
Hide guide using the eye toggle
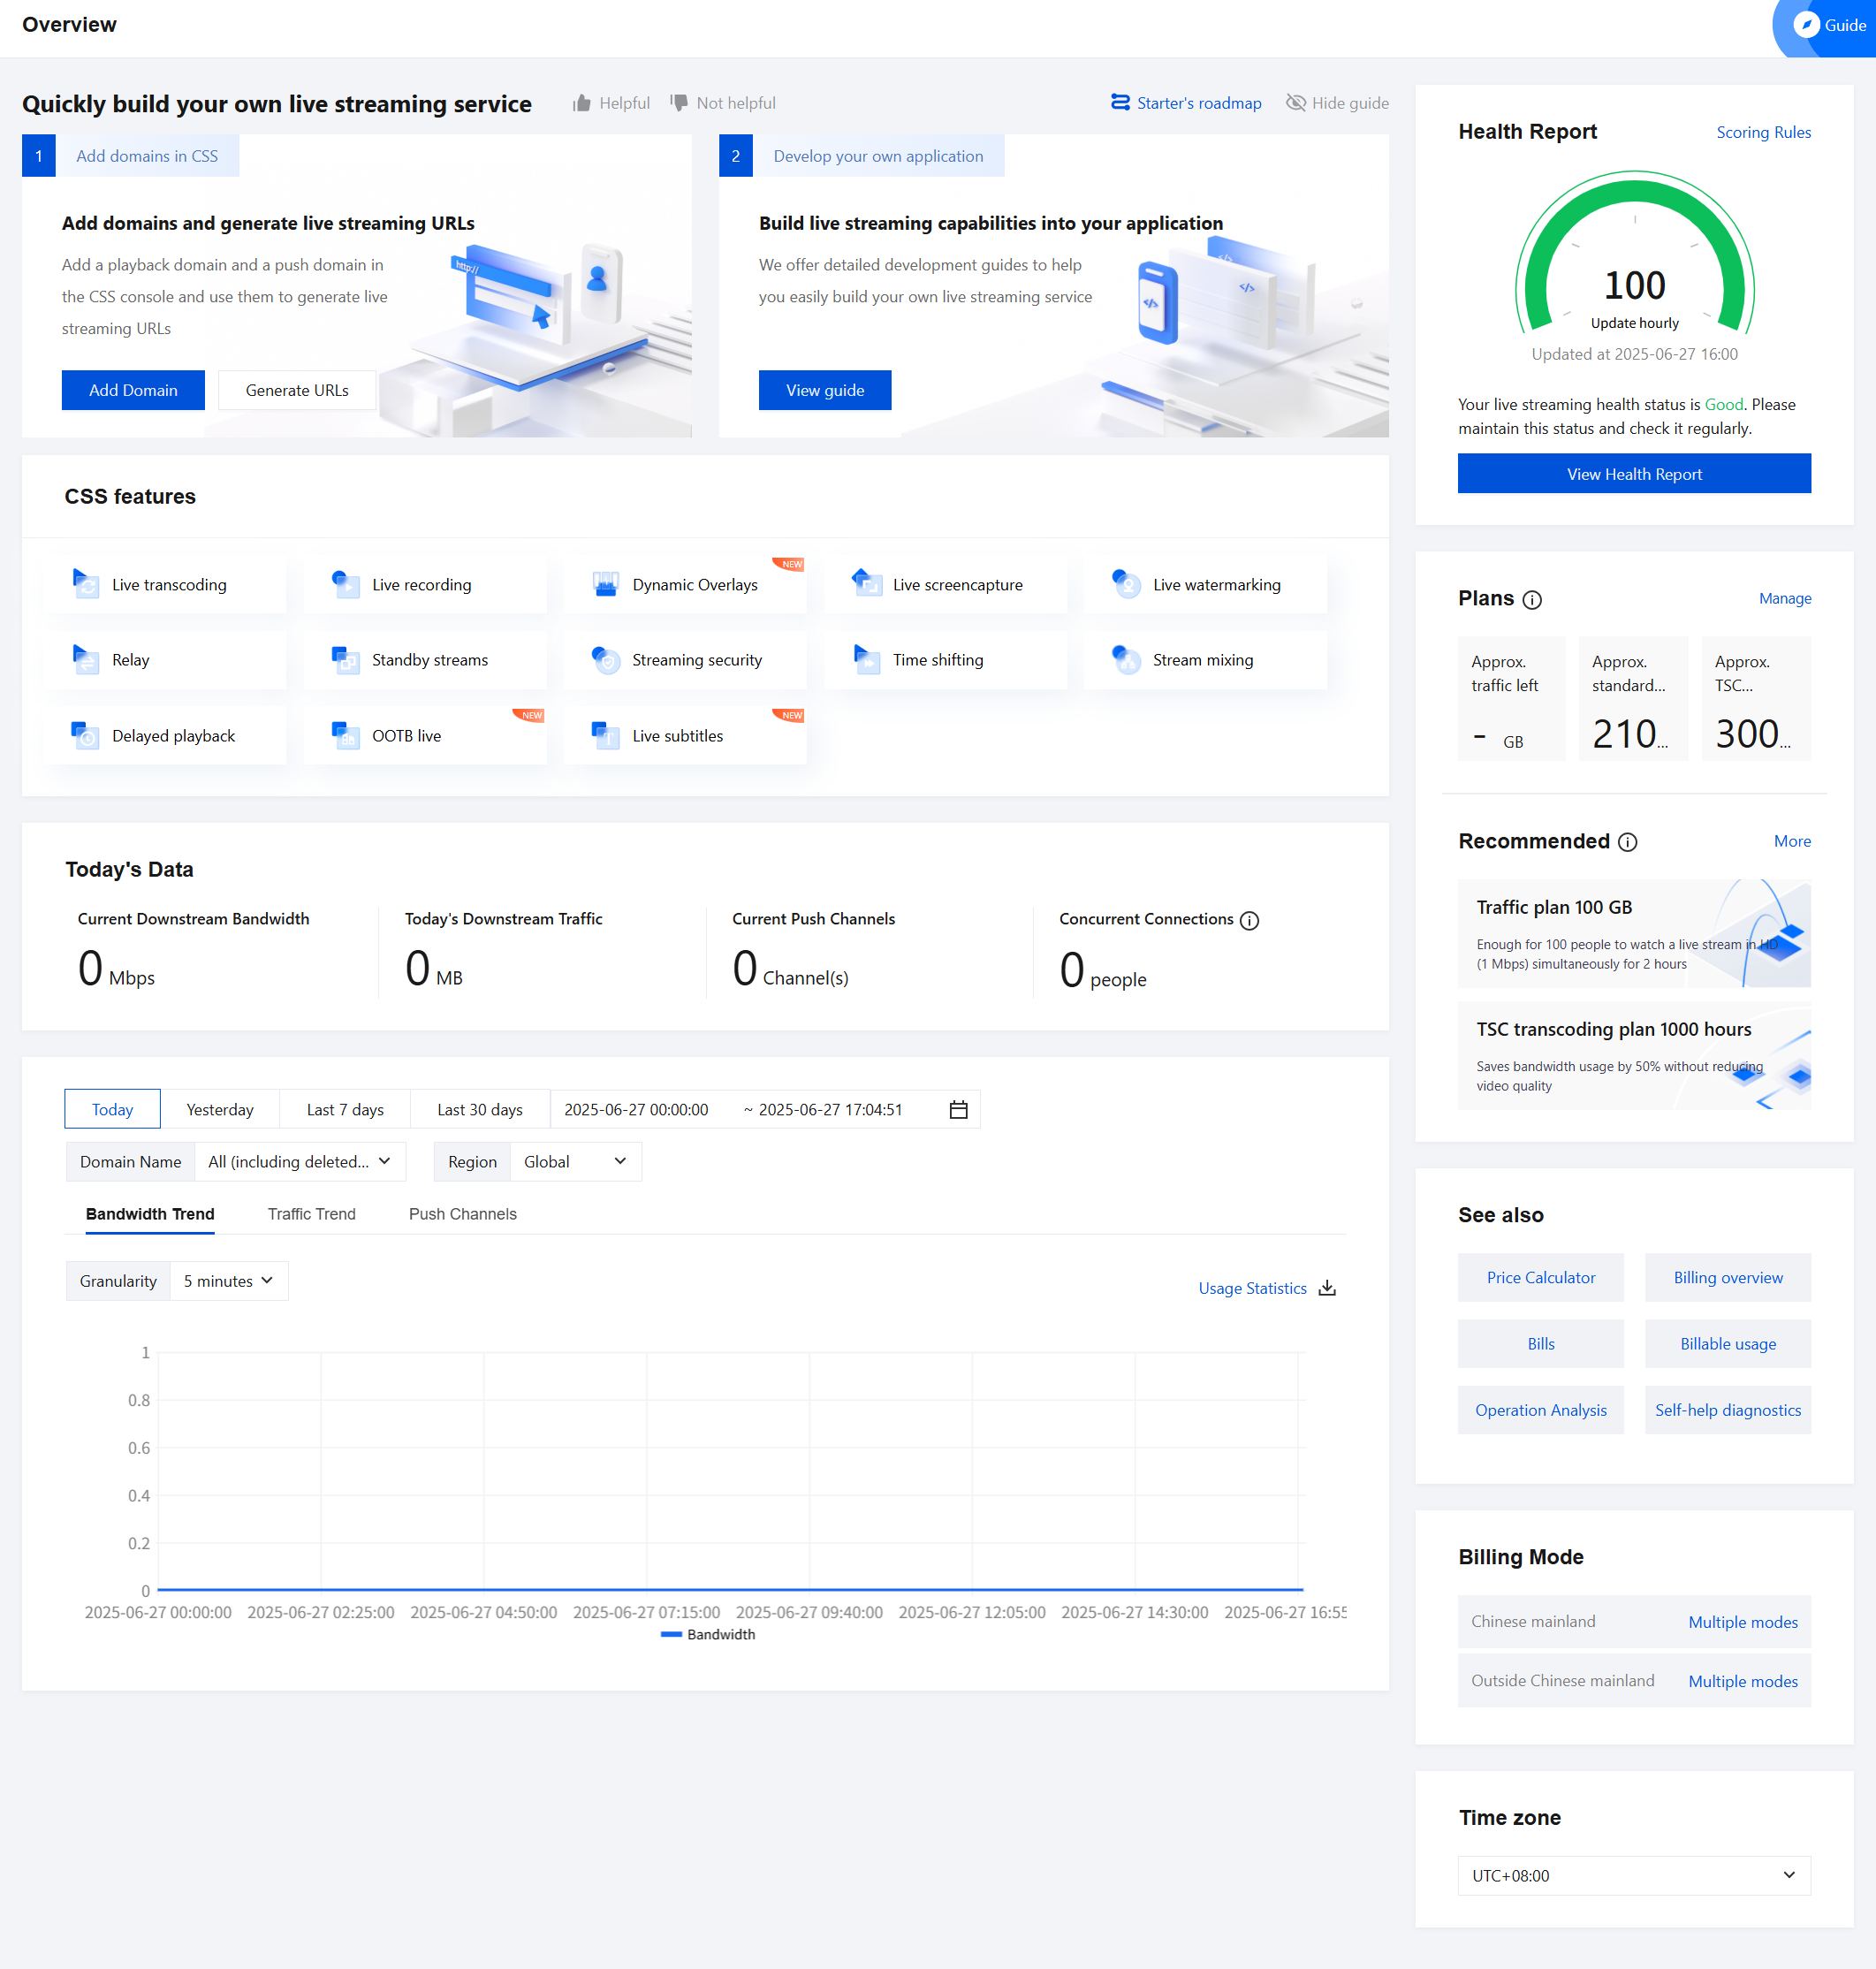1296,103
